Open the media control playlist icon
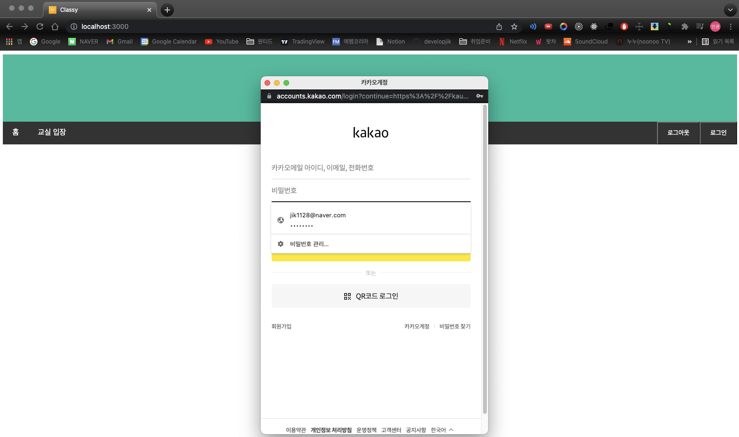 pyautogui.click(x=700, y=27)
